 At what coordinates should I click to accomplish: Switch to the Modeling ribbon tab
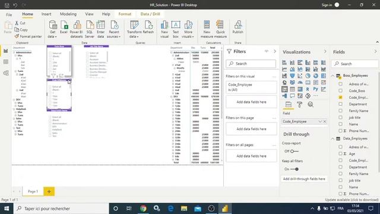(x=68, y=14)
